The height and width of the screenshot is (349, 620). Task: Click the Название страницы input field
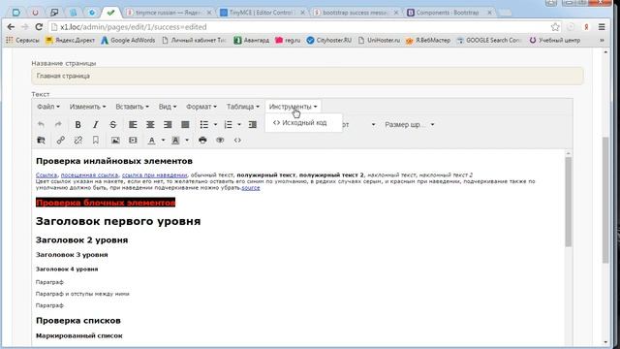[x=307, y=76]
